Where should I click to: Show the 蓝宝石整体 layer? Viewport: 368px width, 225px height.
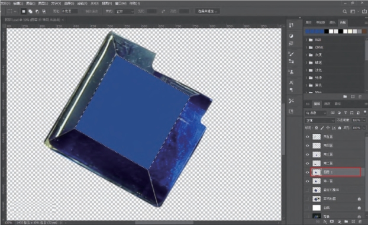point(307,190)
